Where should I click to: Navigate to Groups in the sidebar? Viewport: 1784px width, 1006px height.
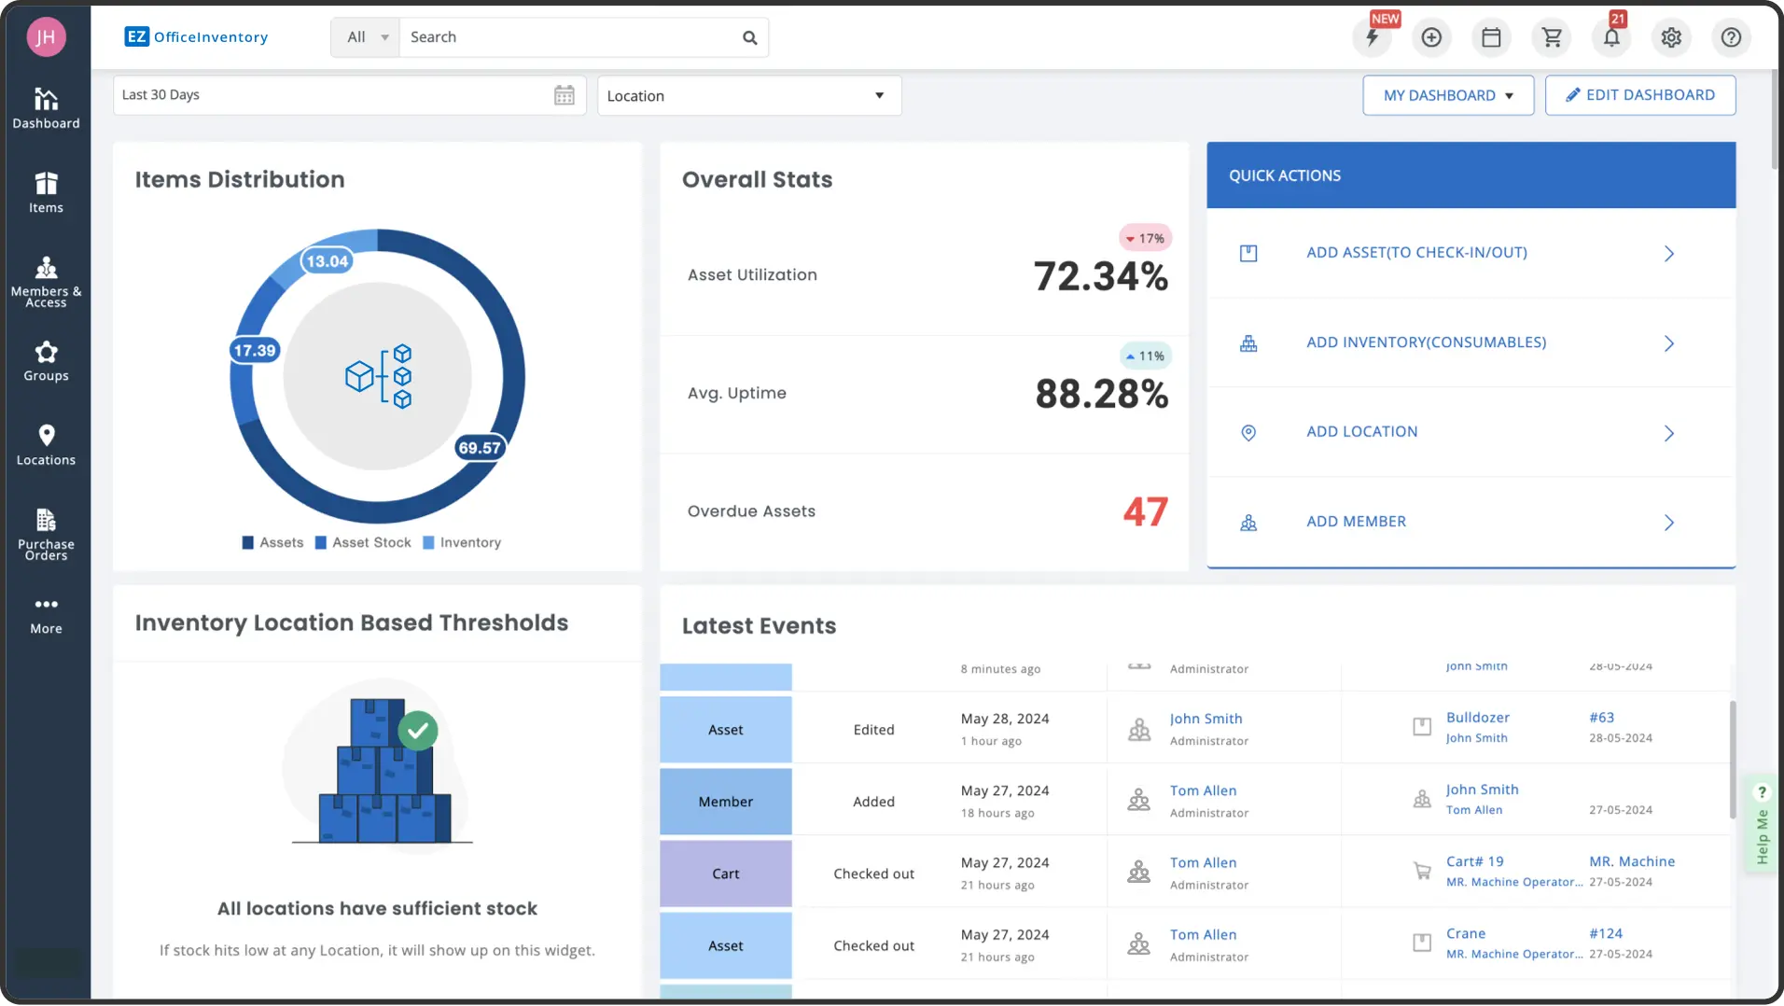click(x=46, y=361)
